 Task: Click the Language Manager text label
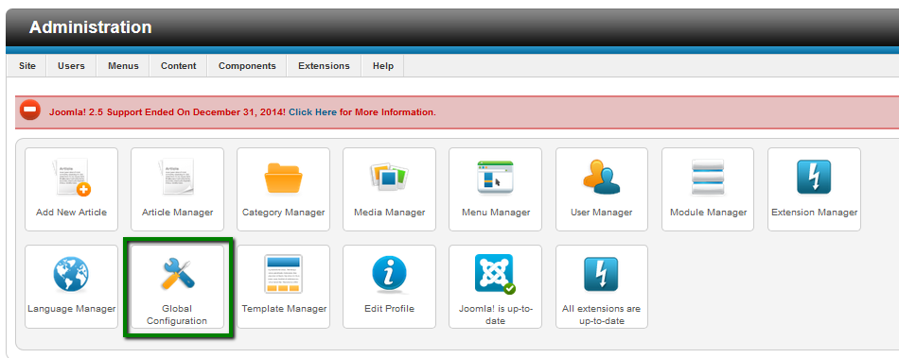(71, 309)
